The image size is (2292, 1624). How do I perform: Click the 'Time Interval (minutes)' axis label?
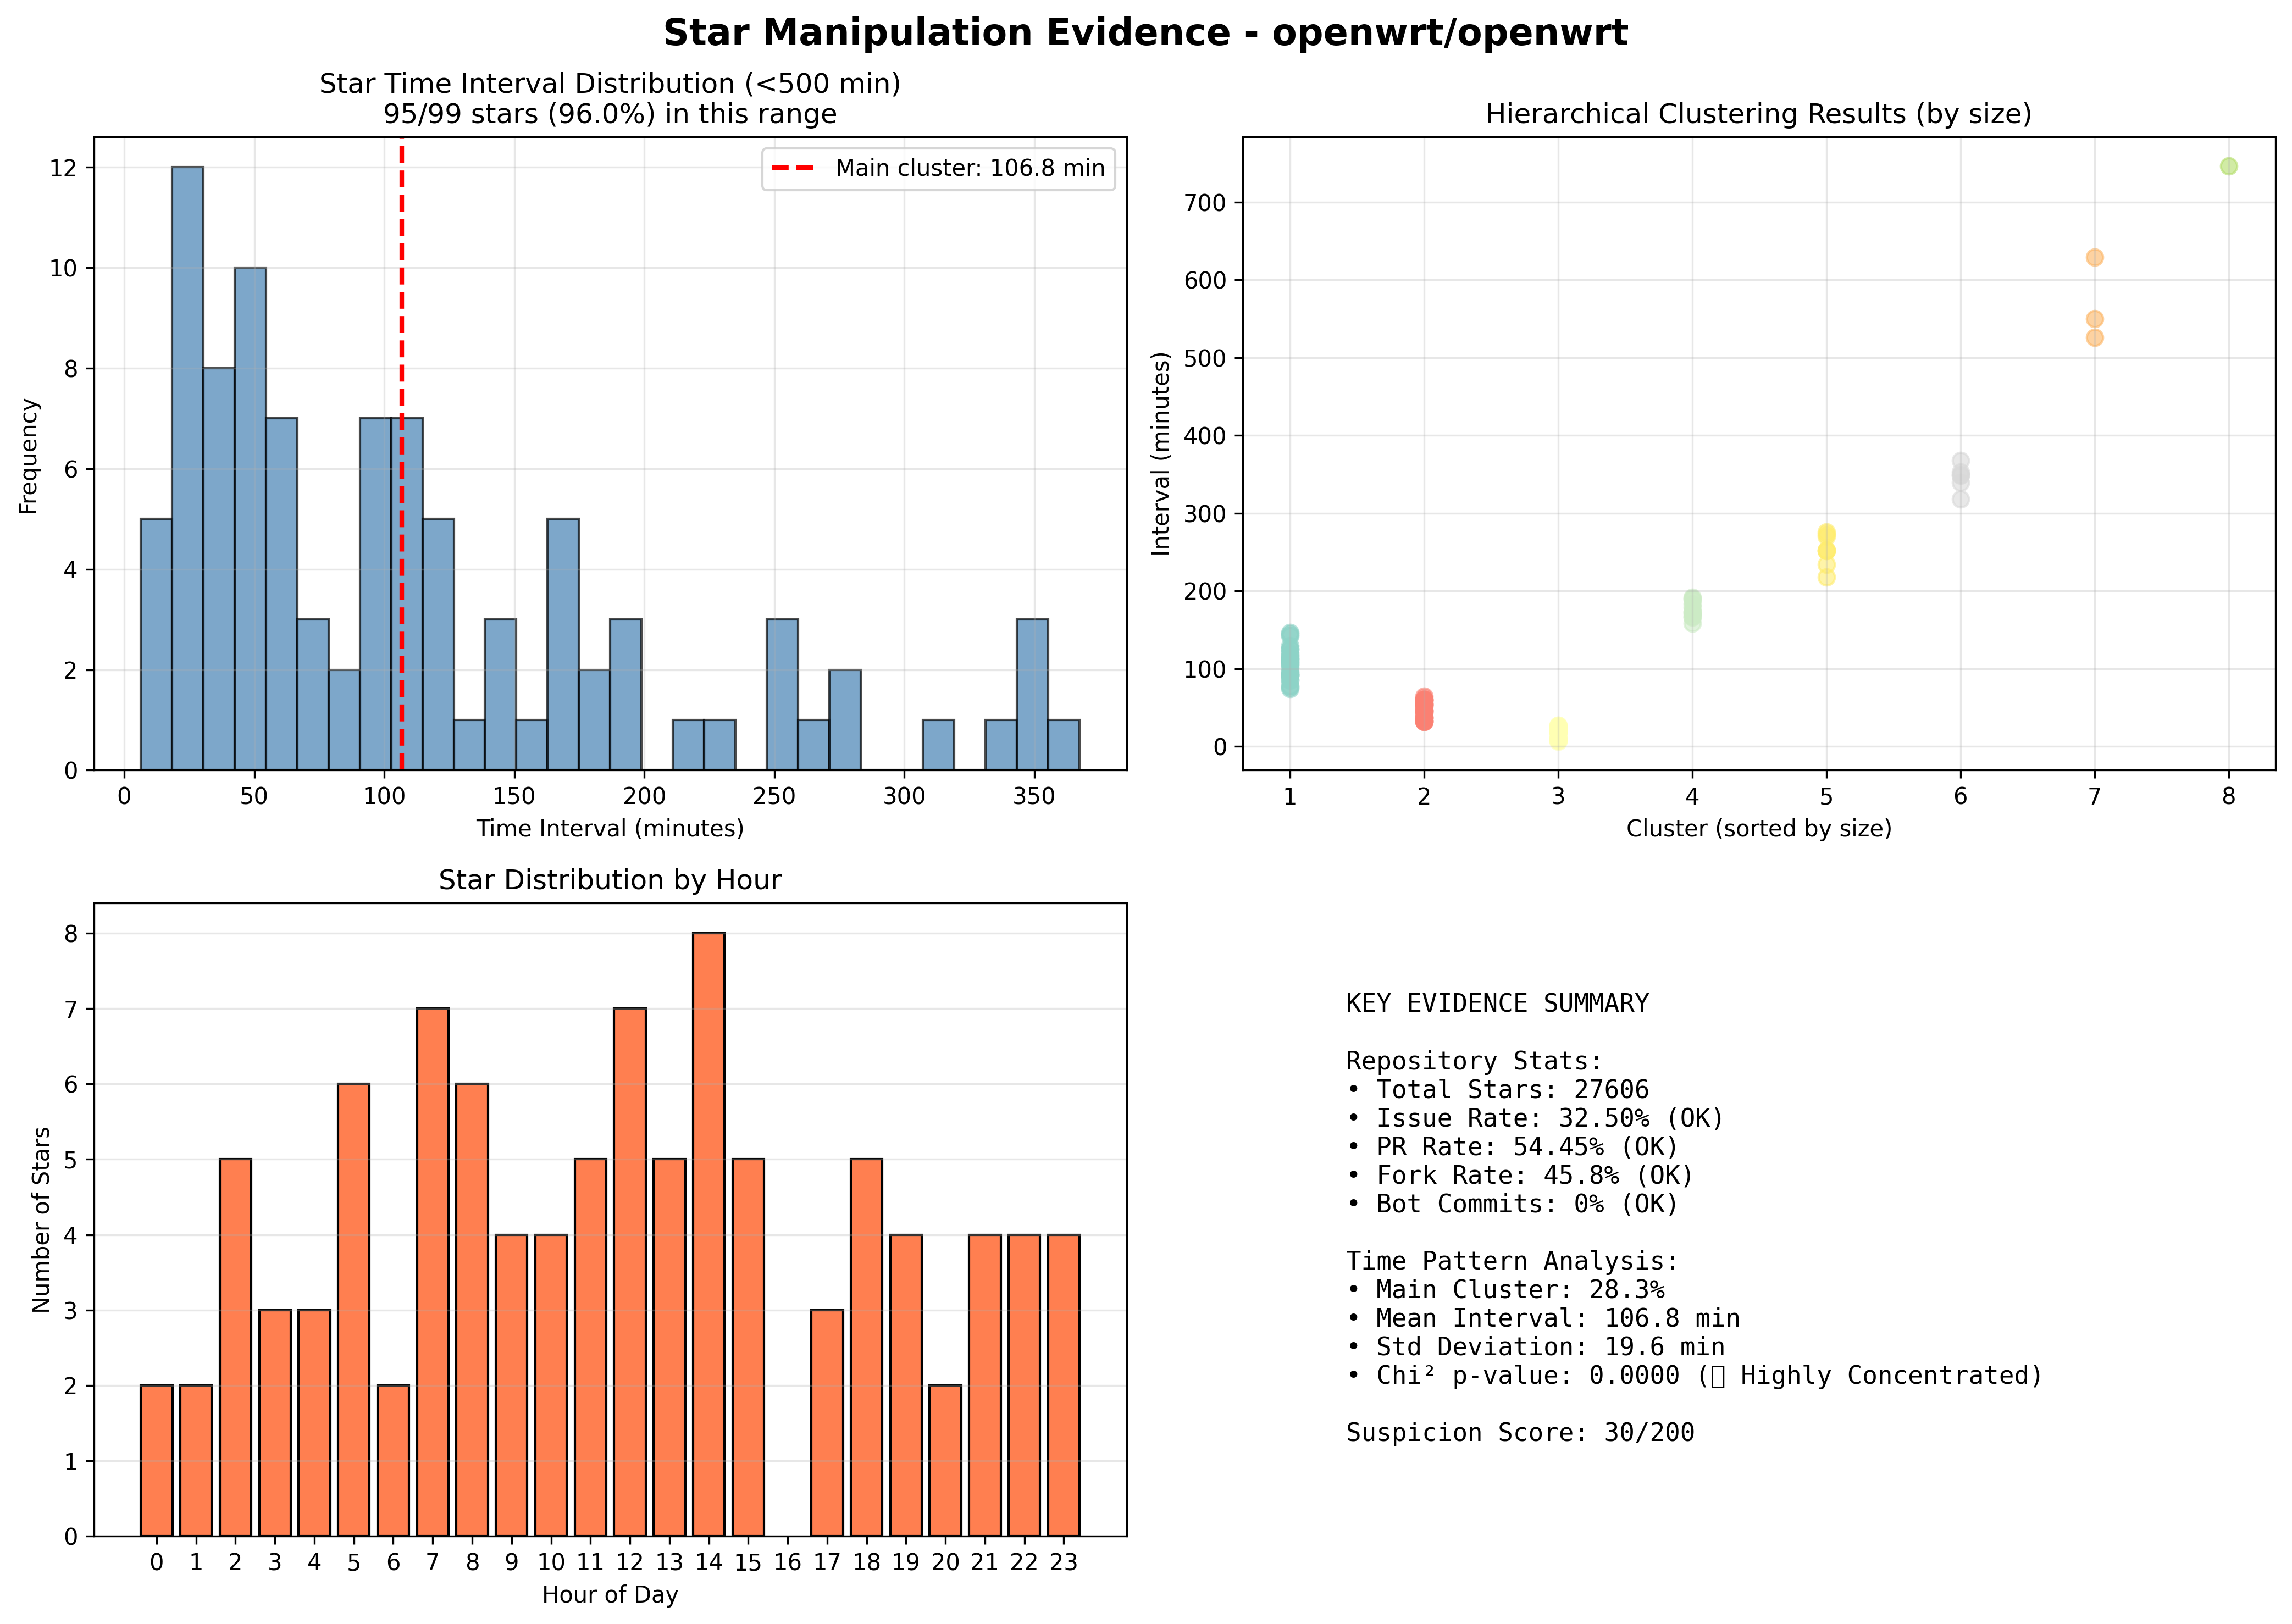coord(610,829)
